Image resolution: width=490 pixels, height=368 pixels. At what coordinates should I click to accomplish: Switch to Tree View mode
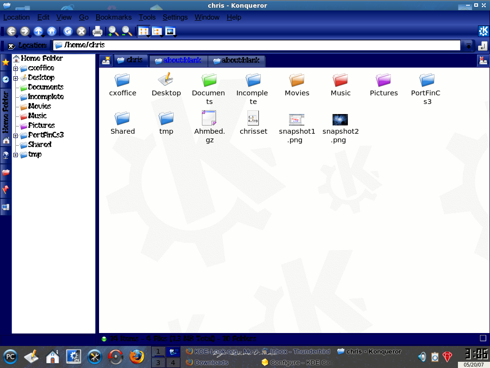coord(157,31)
